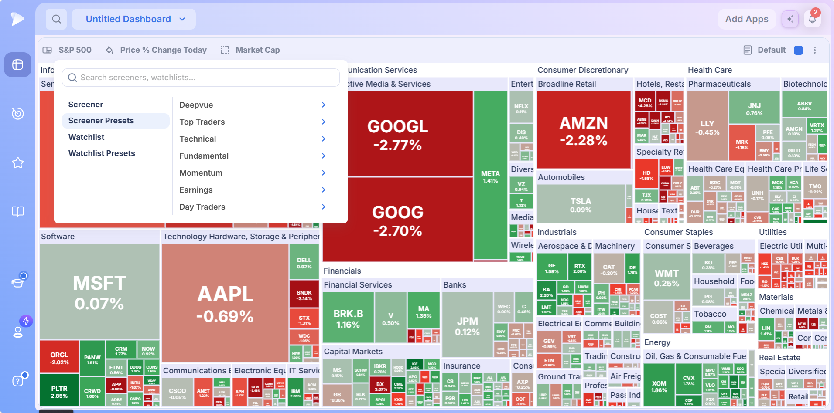Open the help question mark icon
This screenshot has height=413, width=834.
[17, 381]
